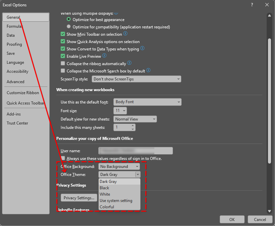Click the Cancel button
Screen dimensions: 275x226
(x=260, y=220)
